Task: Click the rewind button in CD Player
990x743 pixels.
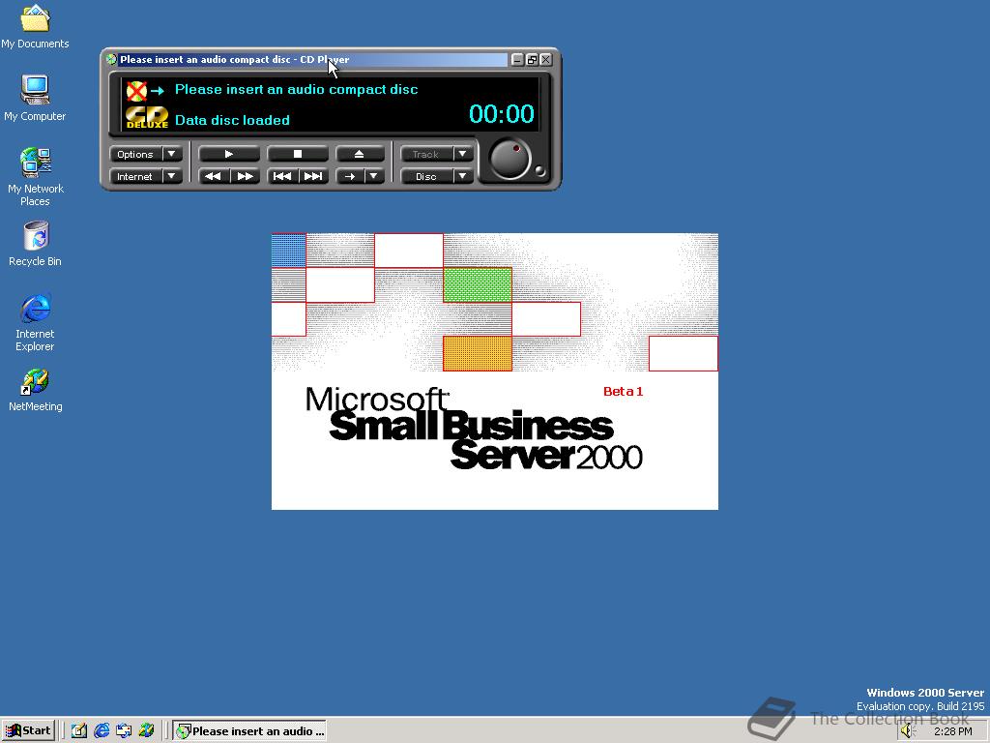Action: (x=214, y=176)
